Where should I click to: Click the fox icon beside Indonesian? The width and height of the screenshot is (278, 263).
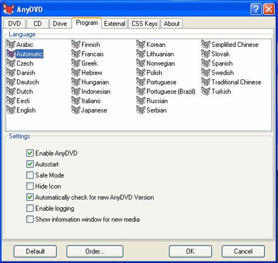coord(76,91)
